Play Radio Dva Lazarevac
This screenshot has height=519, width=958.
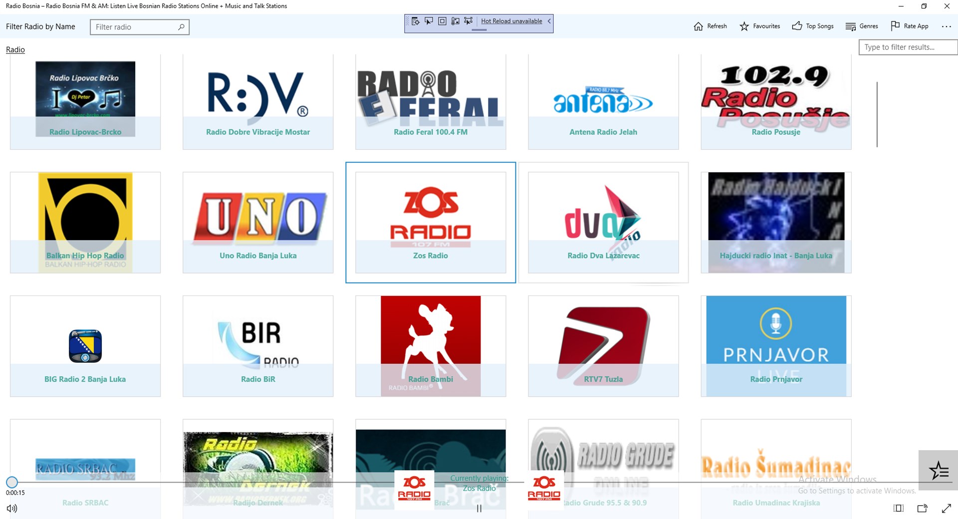[x=603, y=223]
